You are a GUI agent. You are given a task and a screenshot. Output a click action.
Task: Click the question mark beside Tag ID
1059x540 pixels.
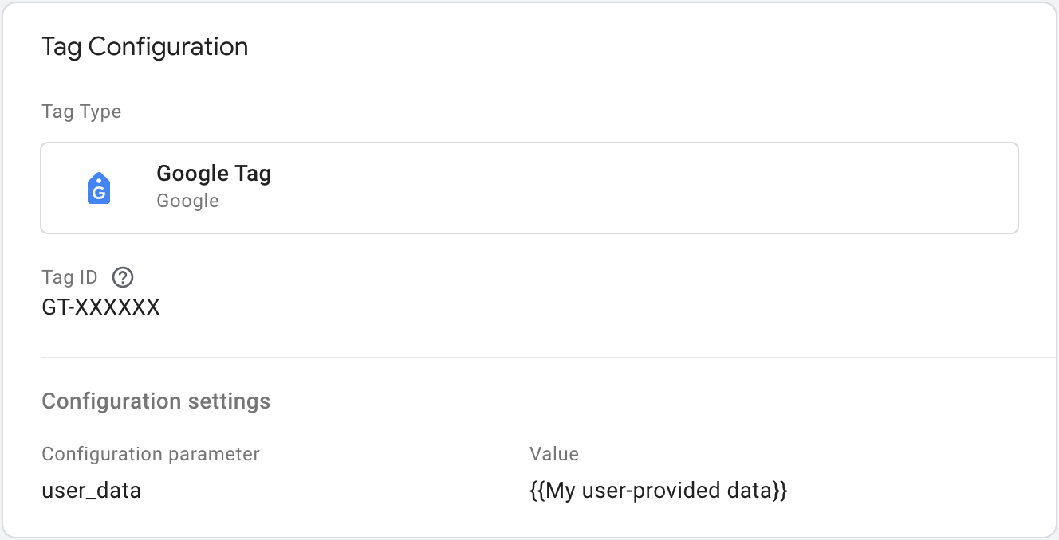tap(121, 277)
